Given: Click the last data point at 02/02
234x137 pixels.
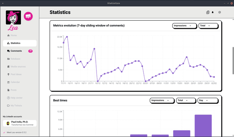Looking at the screenshot, I should point(214,77).
